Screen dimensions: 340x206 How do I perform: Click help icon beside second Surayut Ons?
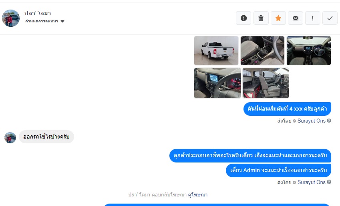click(329, 182)
